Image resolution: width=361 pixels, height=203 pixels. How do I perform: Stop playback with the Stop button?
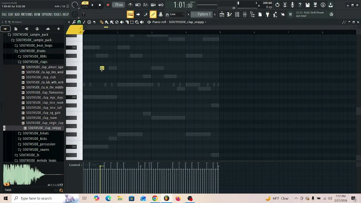100,5
